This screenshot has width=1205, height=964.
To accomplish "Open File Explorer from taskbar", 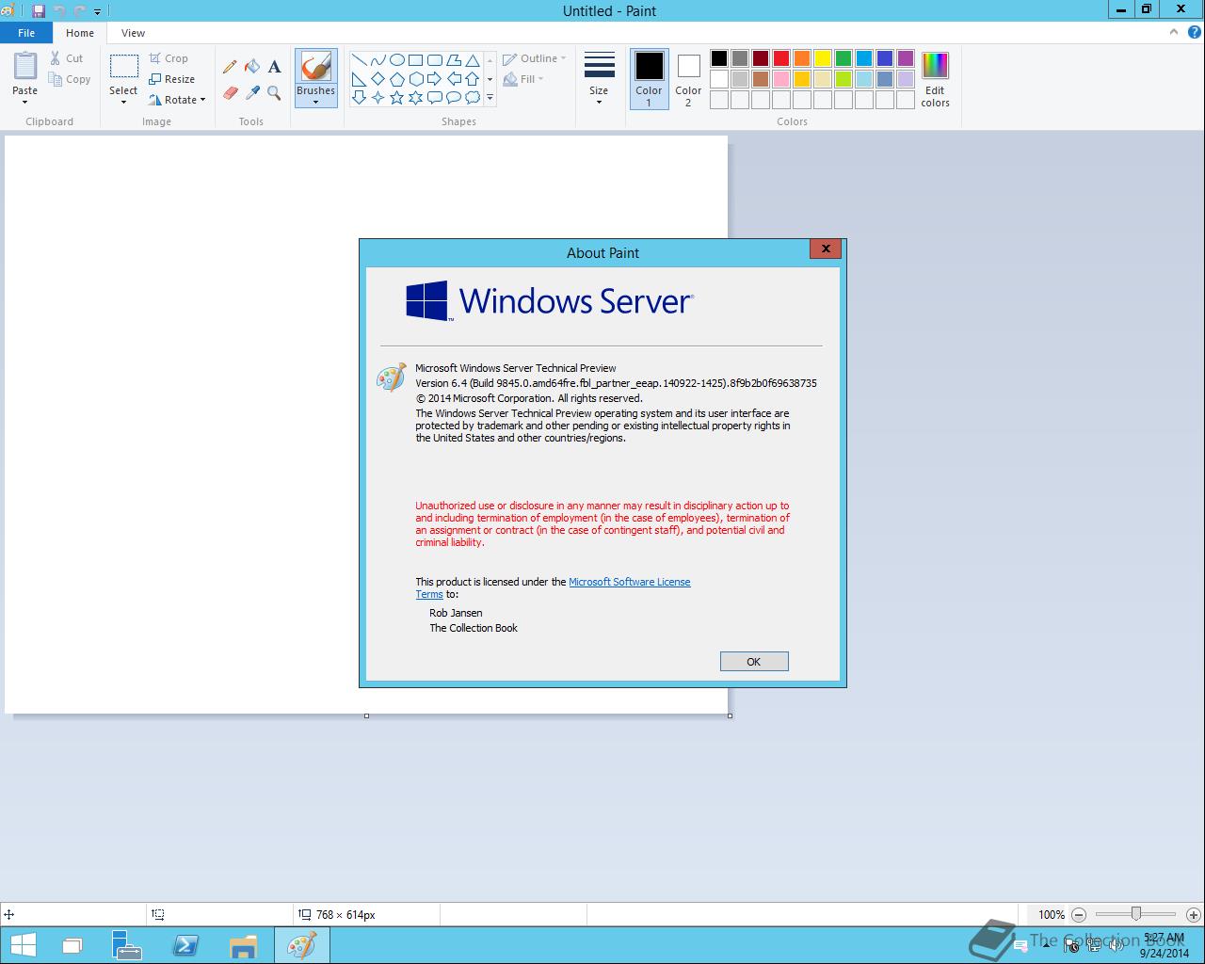I will tap(243, 945).
